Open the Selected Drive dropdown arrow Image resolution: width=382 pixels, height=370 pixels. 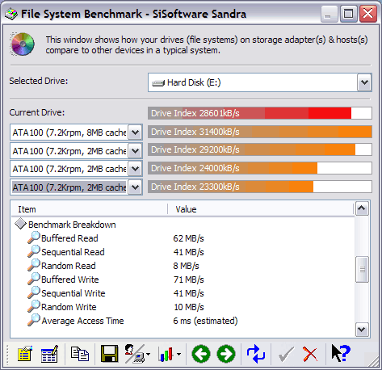click(364, 82)
